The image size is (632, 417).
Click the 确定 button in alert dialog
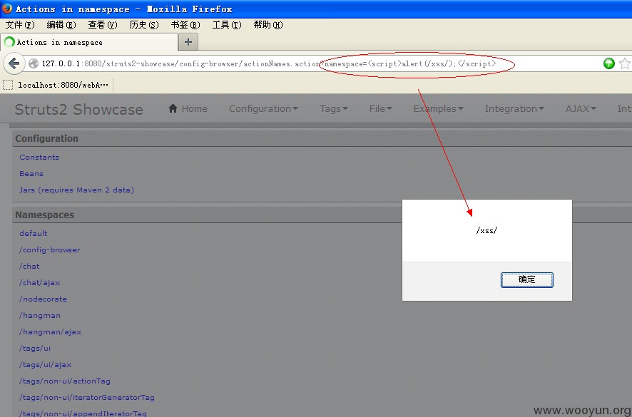point(527,279)
